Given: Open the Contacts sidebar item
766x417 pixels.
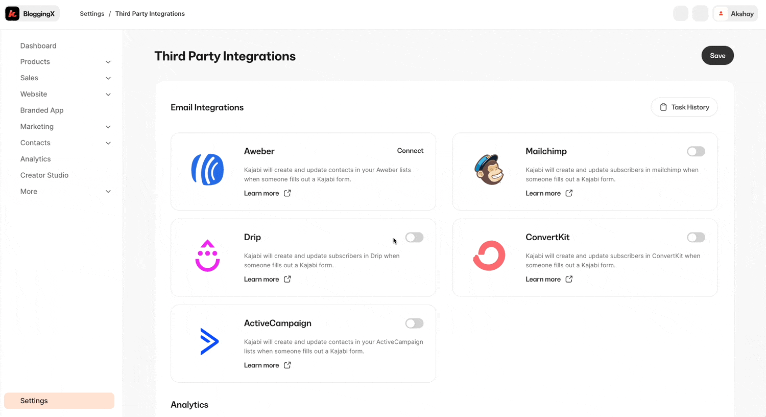Looking at the screenshot, I should click(35, 143).
